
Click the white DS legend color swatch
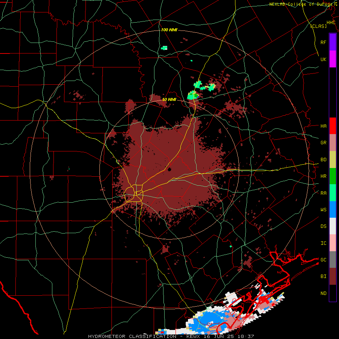[x=333, y=226]
